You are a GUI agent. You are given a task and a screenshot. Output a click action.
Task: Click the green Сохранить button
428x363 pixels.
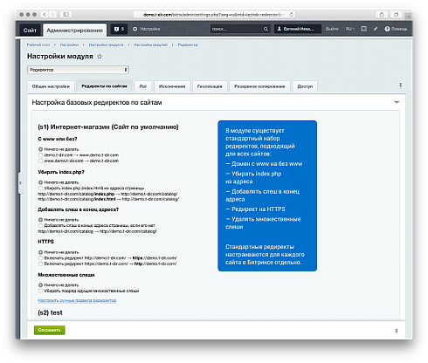coord(50,330)
